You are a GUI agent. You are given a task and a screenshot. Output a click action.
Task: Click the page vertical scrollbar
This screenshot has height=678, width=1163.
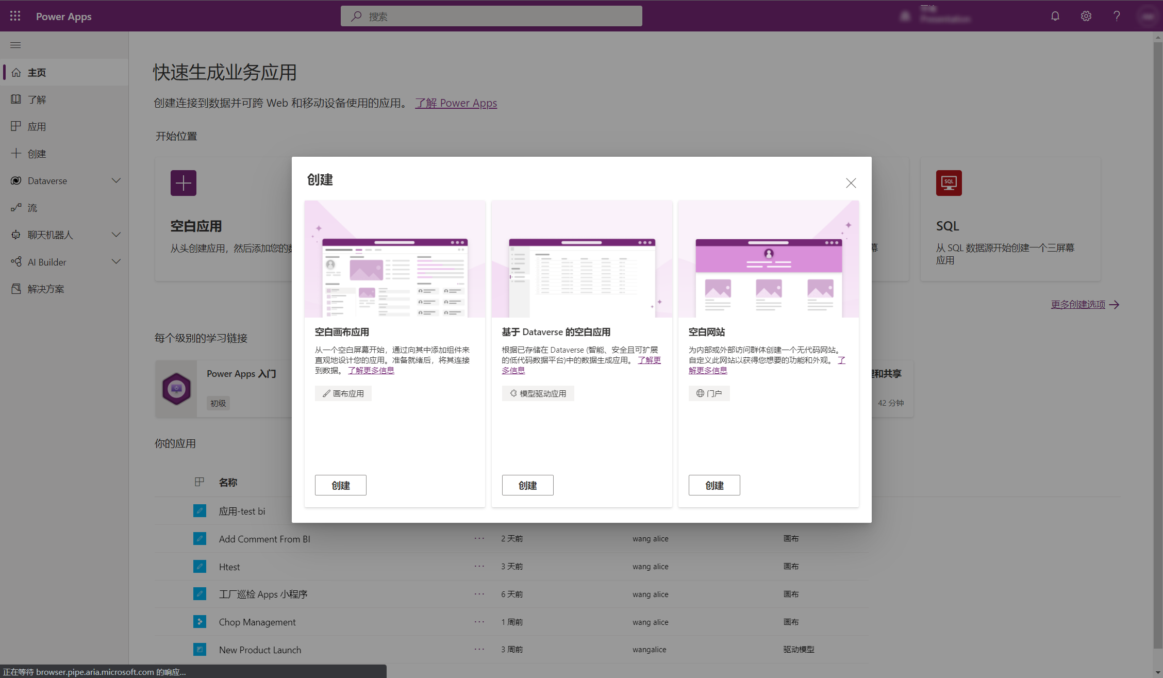point(1158,345)
